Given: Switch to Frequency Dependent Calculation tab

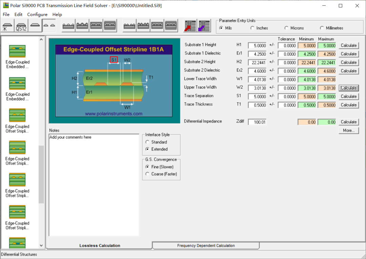Looking at the screenshot, I should pyautogui.click(x=206, y=245).
